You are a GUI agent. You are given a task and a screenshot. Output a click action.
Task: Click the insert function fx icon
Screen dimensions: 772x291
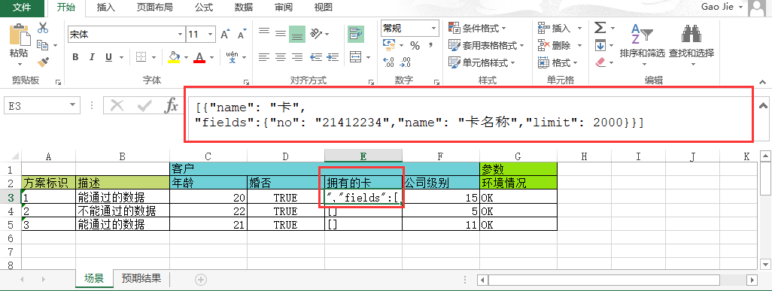[x=172, y=105]
